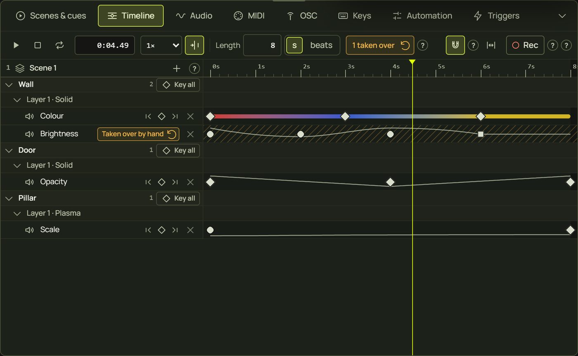The image size is (578, 356).
Task: Jump to previous Scale keyframe
Action: coord(148,230)
